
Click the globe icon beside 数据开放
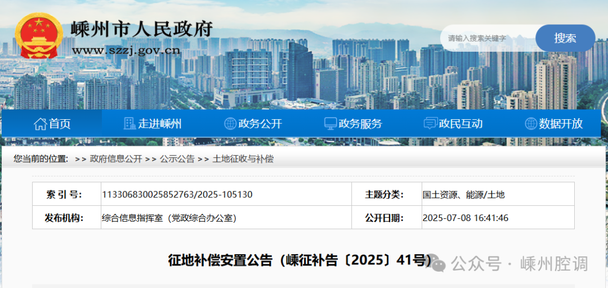530,124
